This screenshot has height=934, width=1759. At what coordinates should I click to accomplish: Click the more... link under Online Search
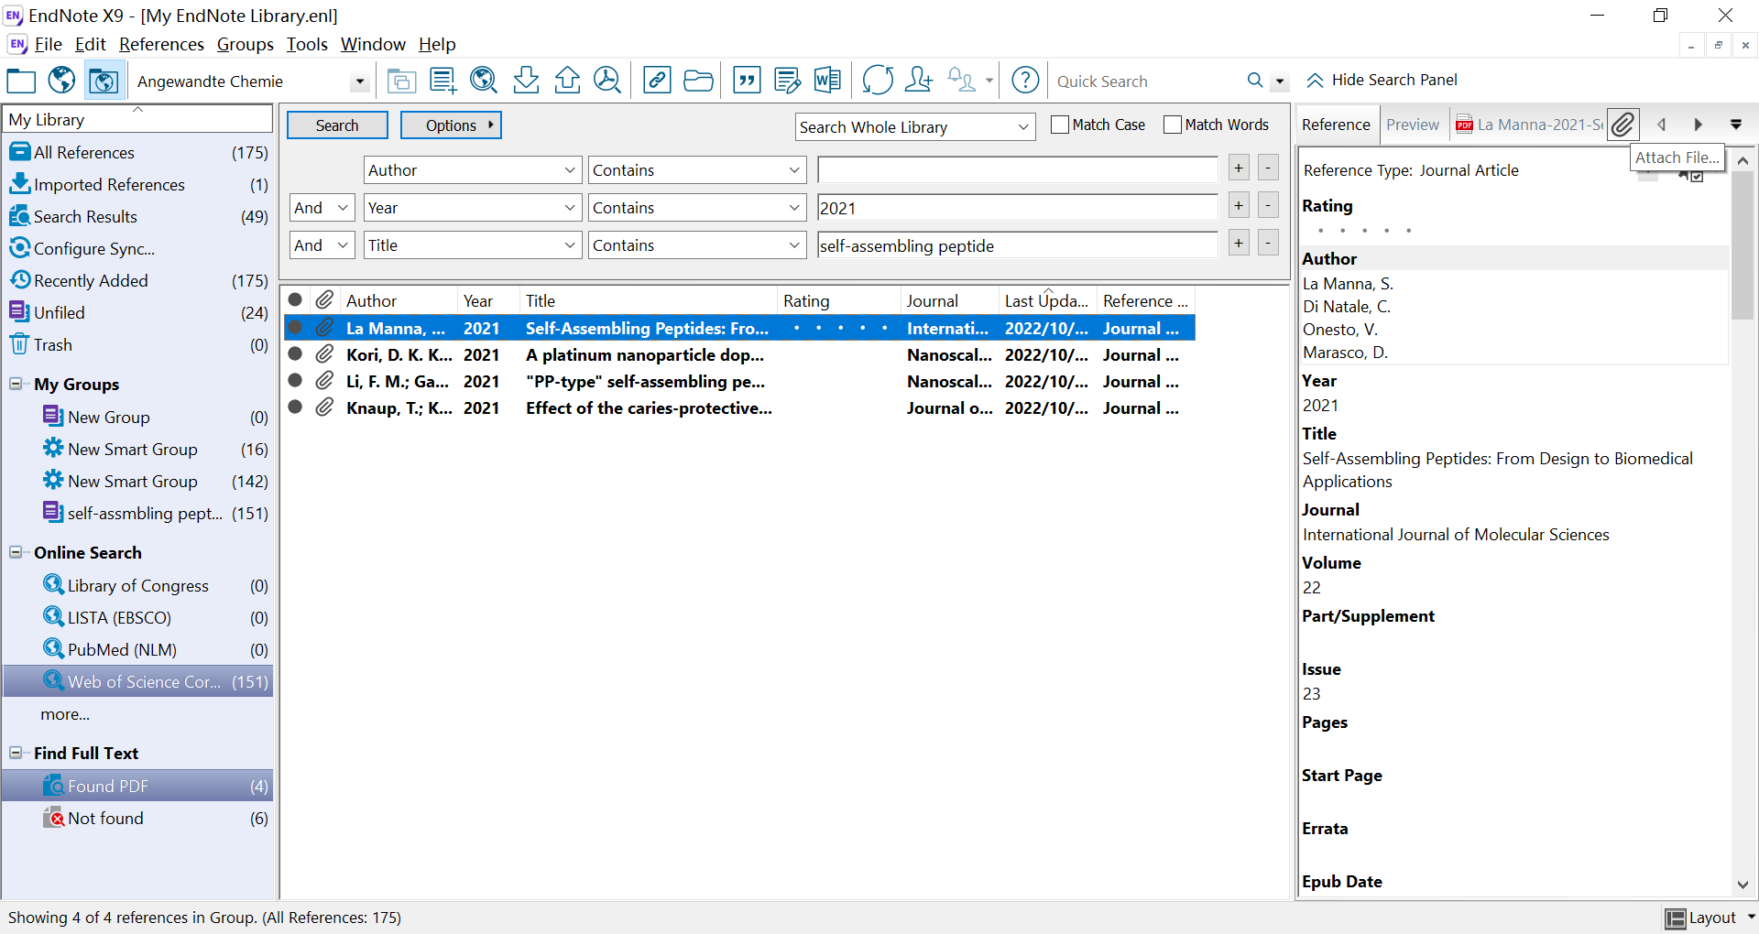coord(65,714)
